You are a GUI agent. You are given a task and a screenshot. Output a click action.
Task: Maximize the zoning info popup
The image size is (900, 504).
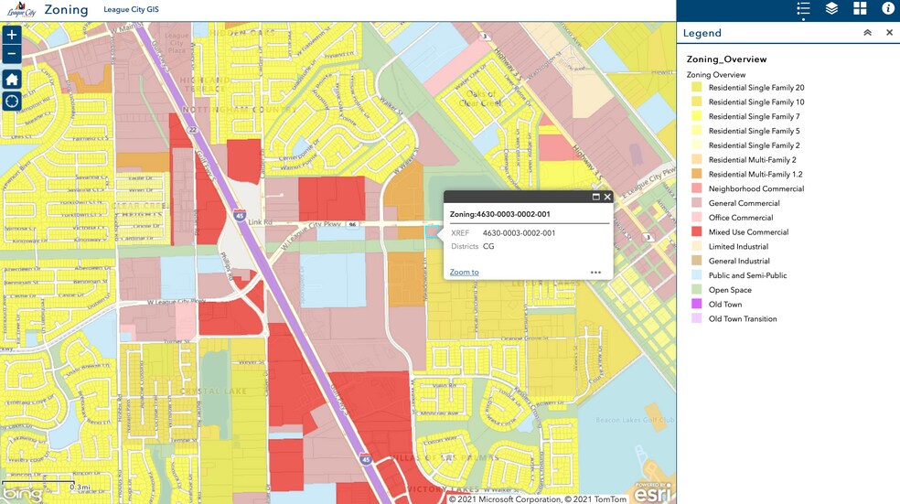pos(596,197)
